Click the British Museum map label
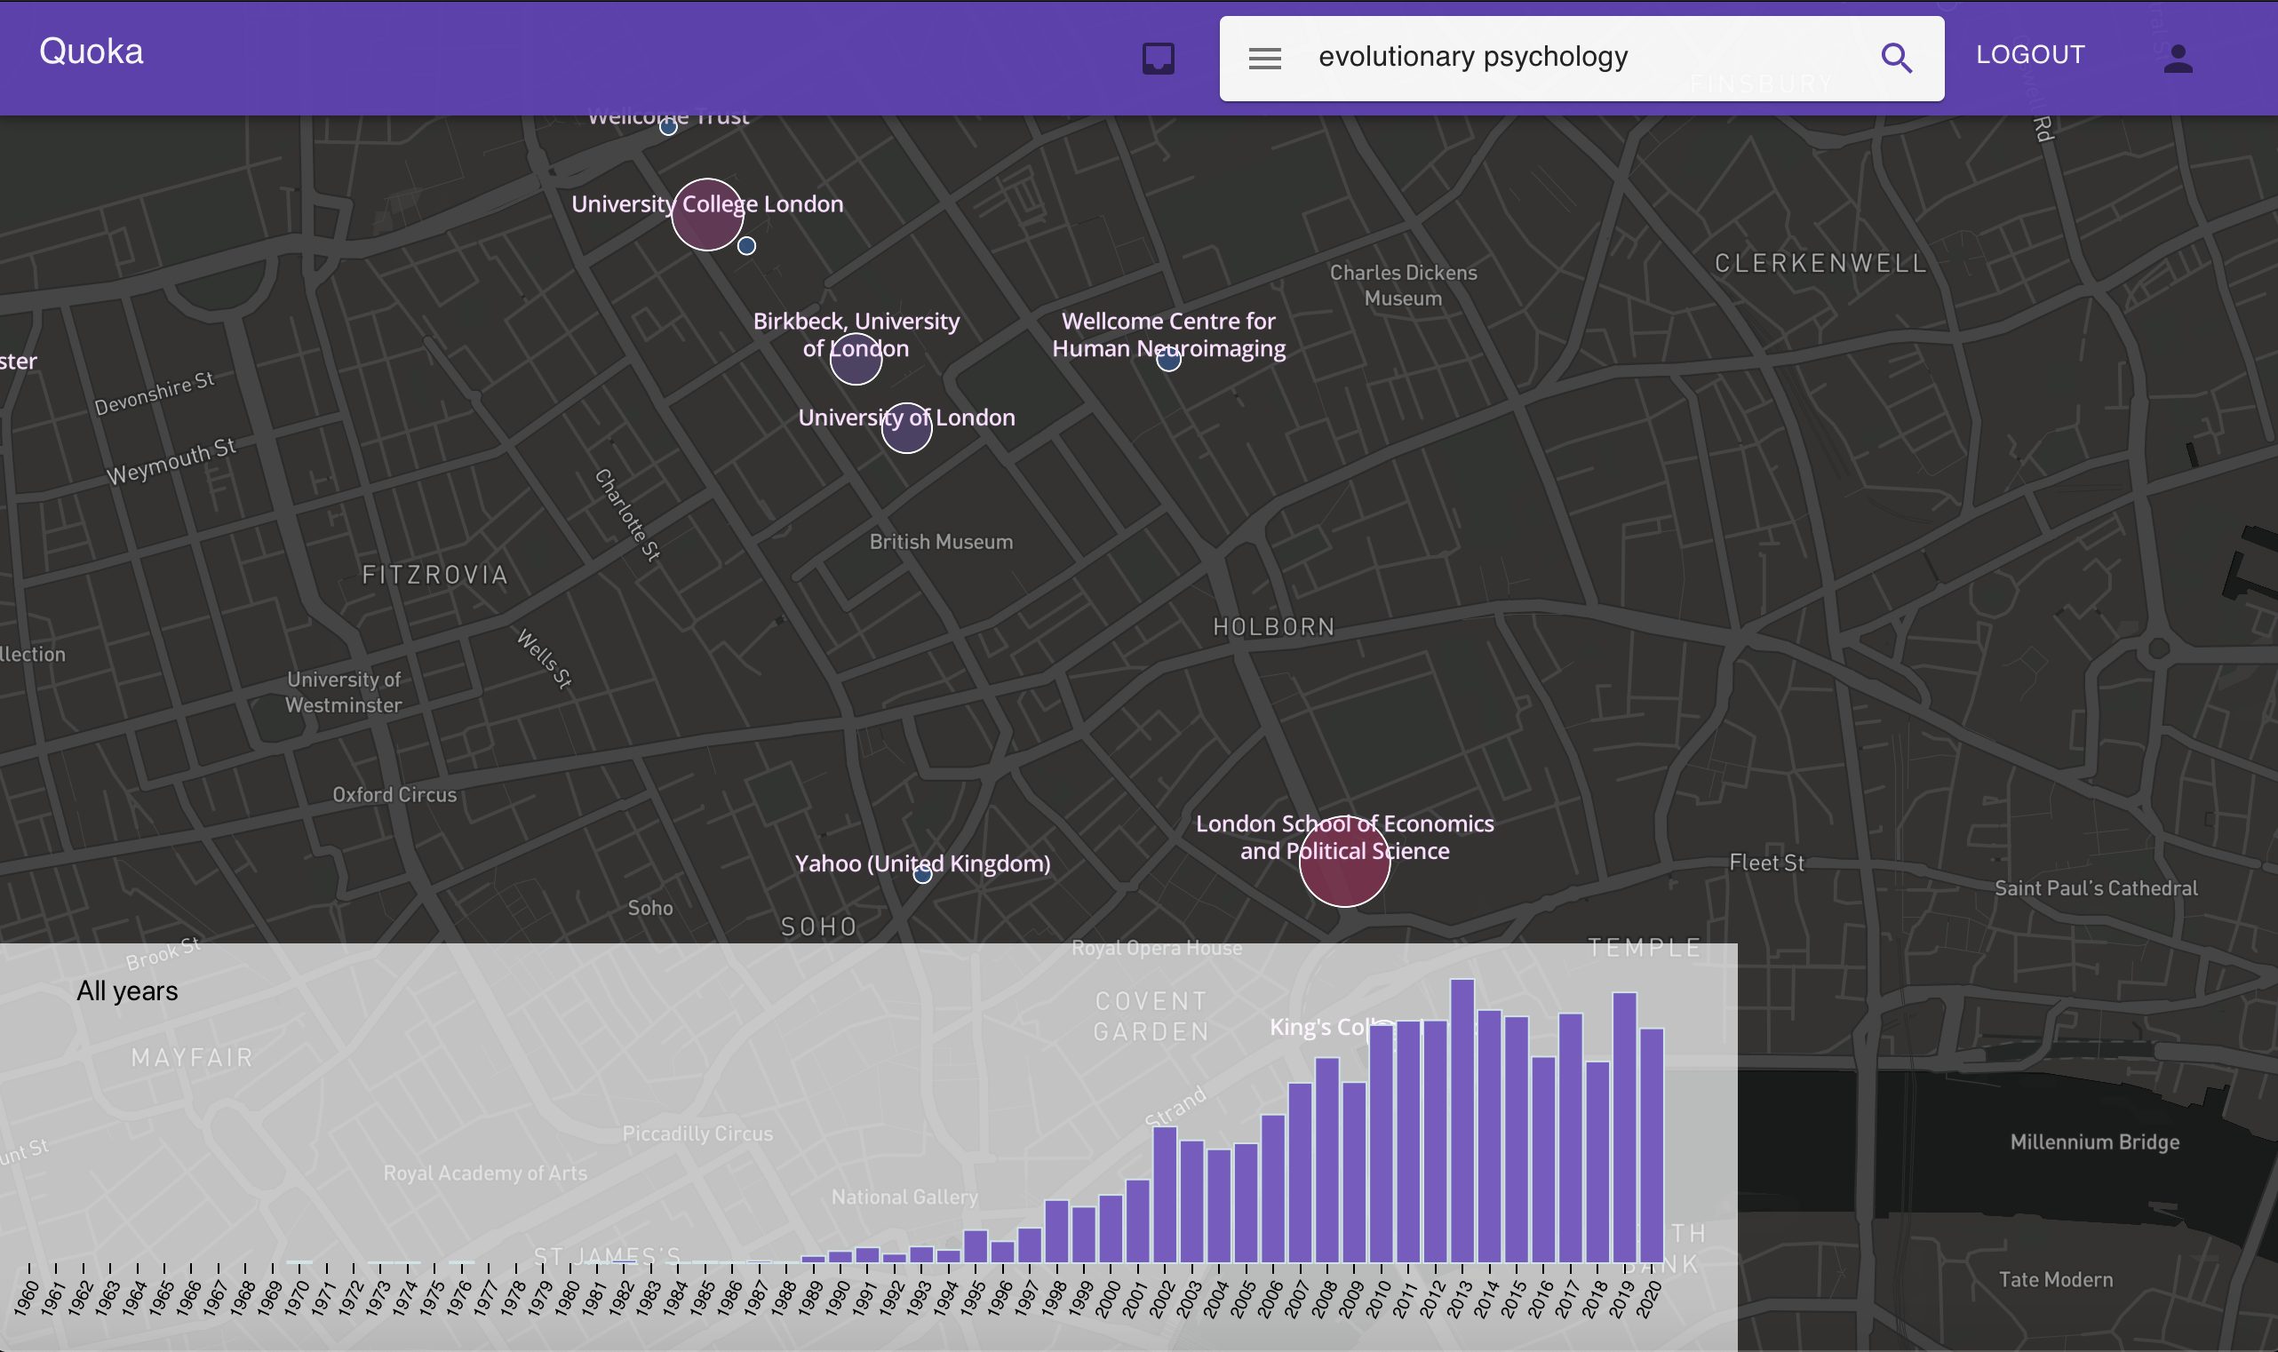 940,542
